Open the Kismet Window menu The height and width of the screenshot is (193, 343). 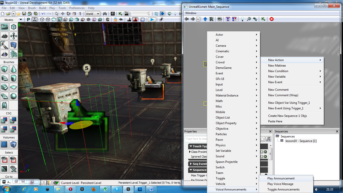(x=191, y=13)
